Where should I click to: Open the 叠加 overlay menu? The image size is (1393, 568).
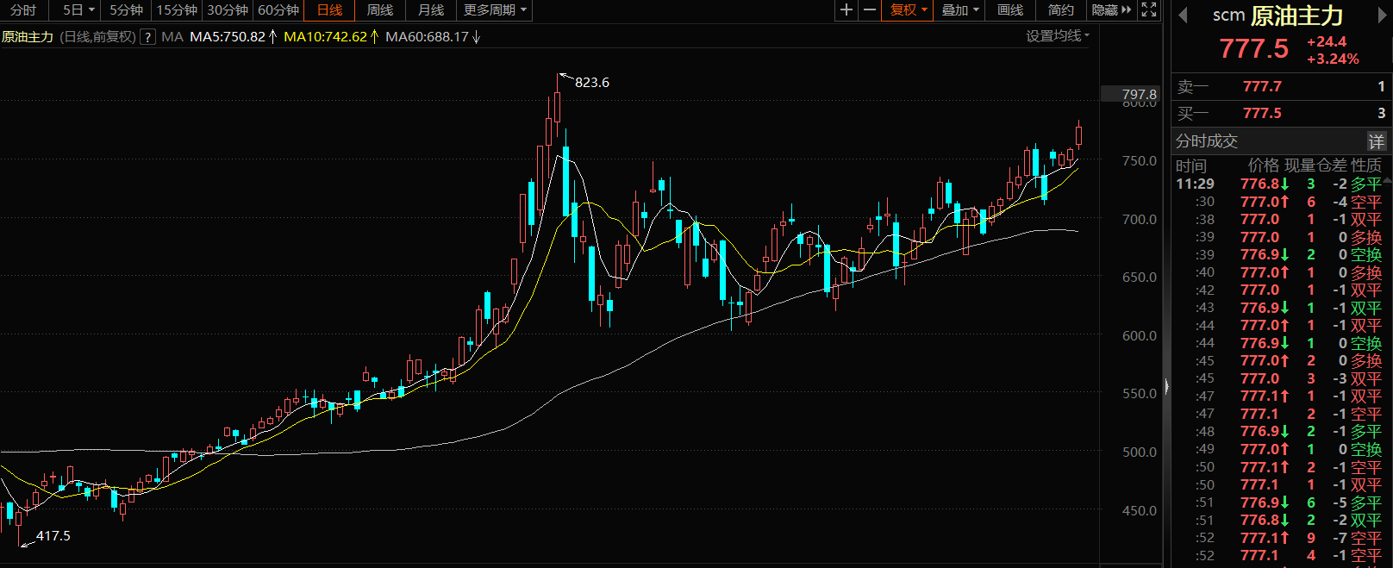(x=960, y=10)
